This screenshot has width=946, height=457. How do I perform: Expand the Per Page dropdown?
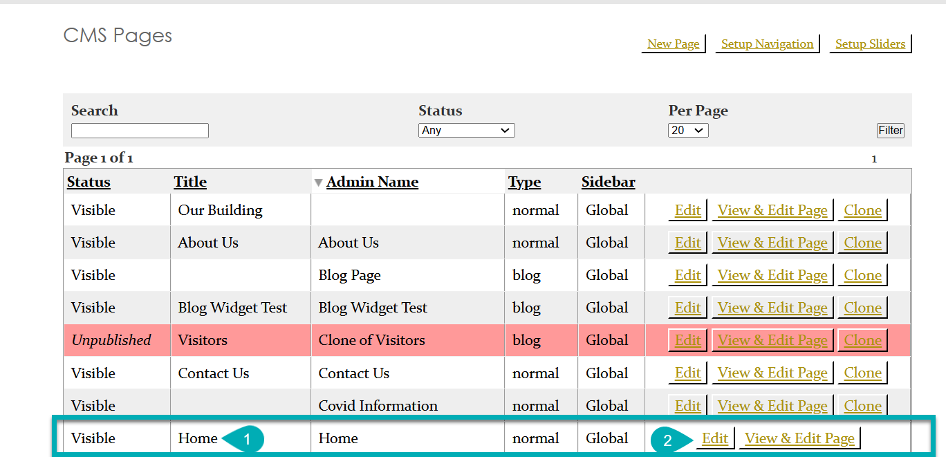coord(687,130)
